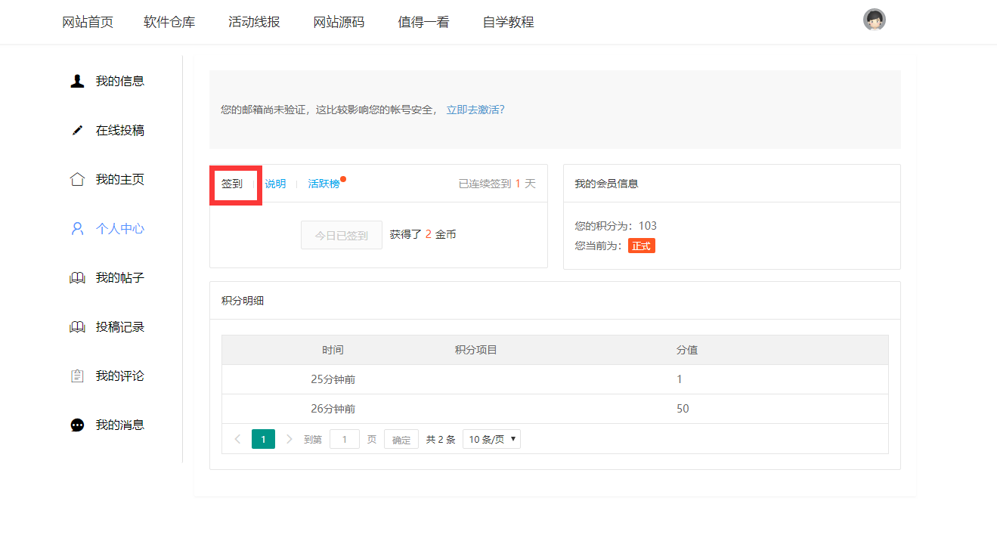Open the 投稿记录 record icon
Image resolution: width=997 pixels, height=541 pixels.
(x=76, y=326)
